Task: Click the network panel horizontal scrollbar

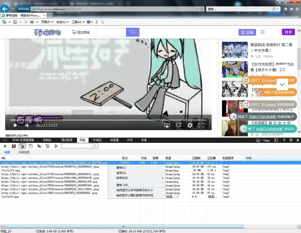Action: (x=124, y=227)
